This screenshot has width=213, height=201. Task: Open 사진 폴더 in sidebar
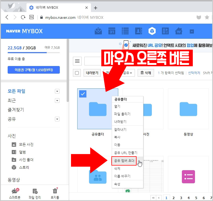click(23, 160)
